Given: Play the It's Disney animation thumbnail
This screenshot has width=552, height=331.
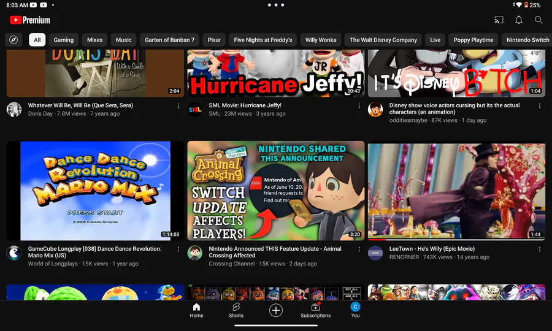Looking at the screenshot, I should (x=456, y=73).
